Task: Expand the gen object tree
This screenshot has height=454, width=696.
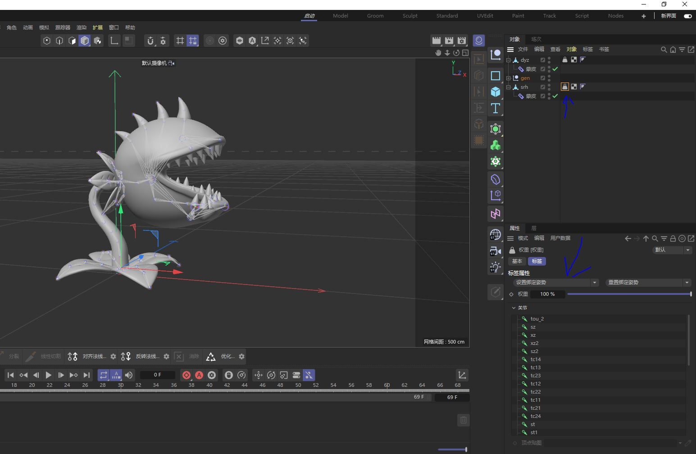Action: point(509,78)
